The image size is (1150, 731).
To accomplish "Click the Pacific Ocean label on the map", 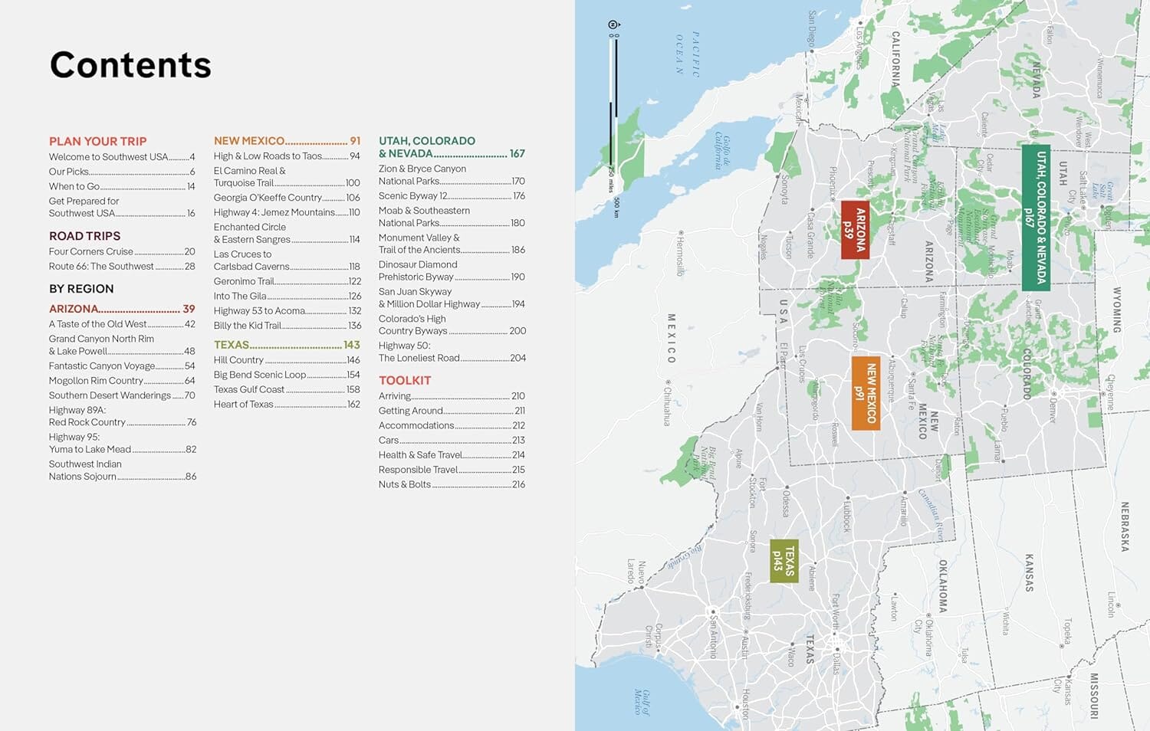I will tap(688, 54).
